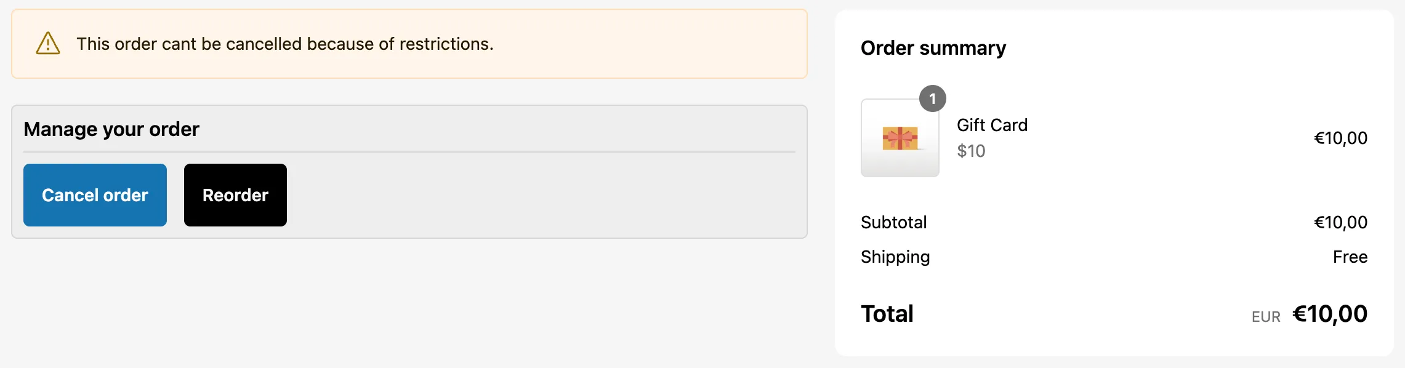Click the Manage your order heading
The image size is (1405, 368).
point(111,129)
